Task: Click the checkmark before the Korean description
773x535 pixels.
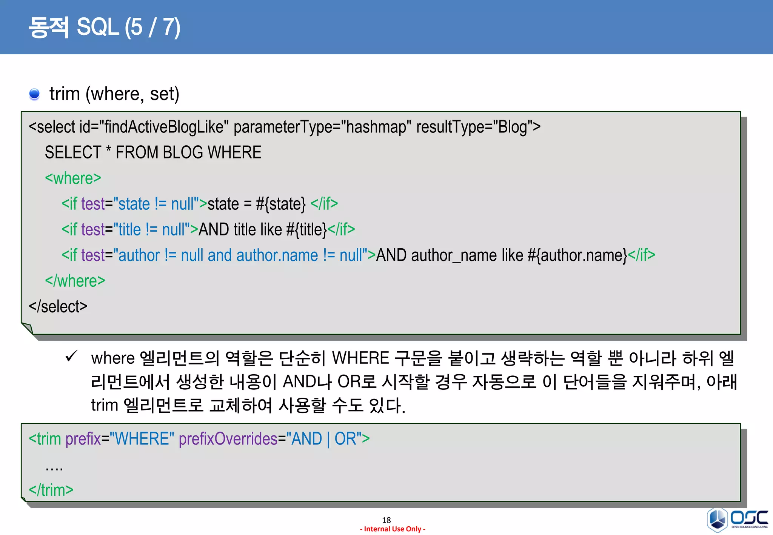Action: (x=71, y=356)
